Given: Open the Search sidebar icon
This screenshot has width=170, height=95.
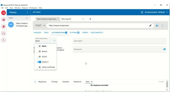Looking at the screenshot, I should [3, 40].
